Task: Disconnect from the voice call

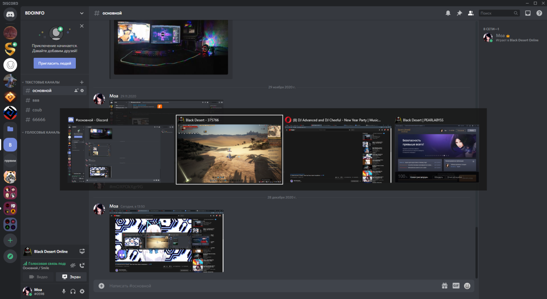Action: tap(82, 265)
